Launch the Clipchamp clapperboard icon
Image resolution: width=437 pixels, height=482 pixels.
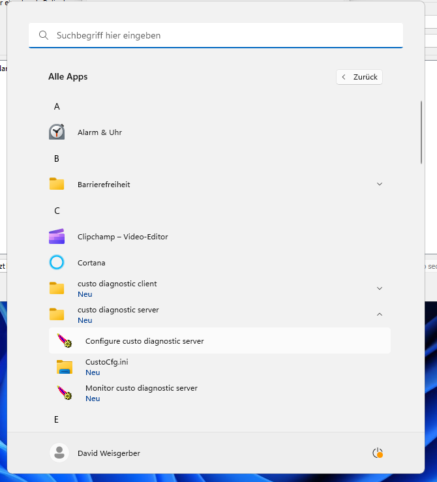point(57,236)
